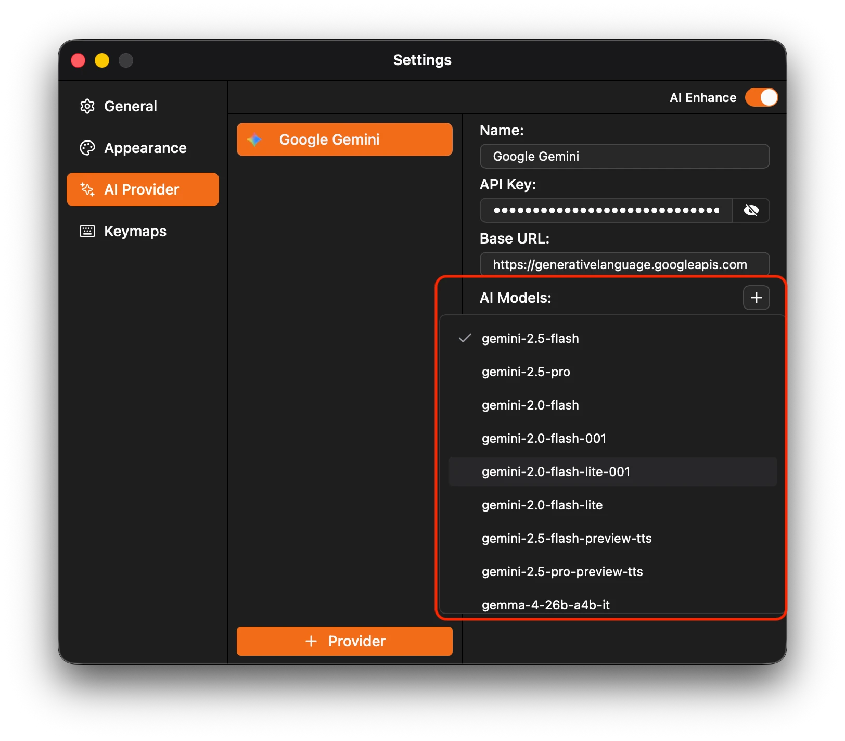Screen dimensions: 845x741
Task: Open the Keymaps section
Action: pyautogui.click(x=143, y=231)
